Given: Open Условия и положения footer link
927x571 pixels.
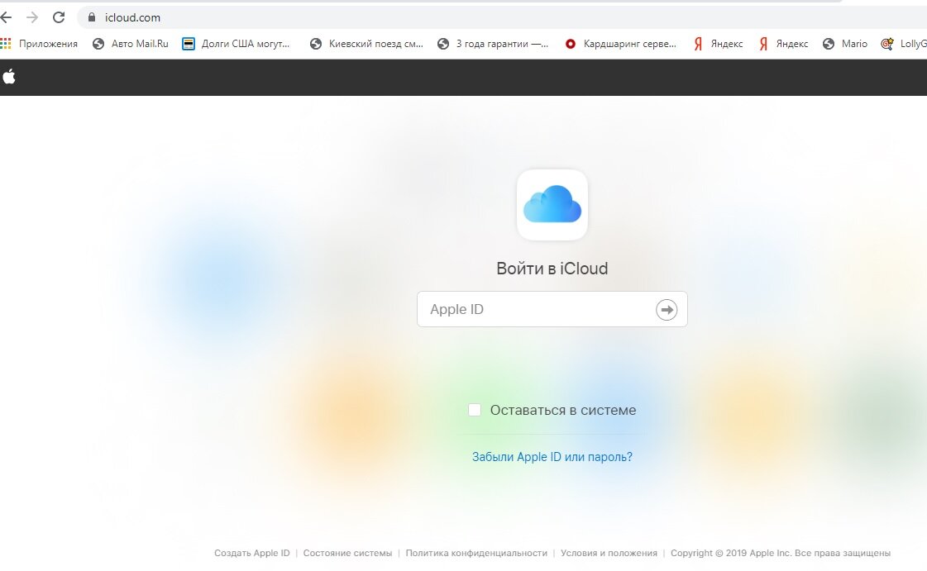Looking at the screenshot, I should 609,554.
